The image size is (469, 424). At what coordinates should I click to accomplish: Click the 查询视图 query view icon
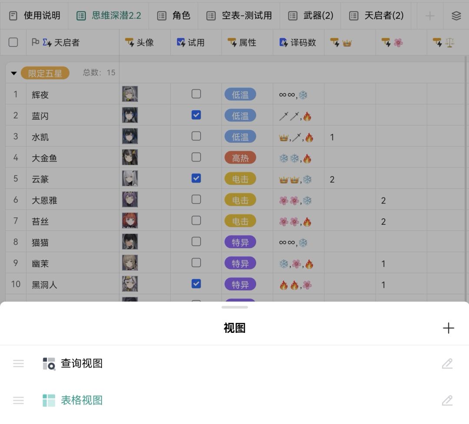click(49, 364)
